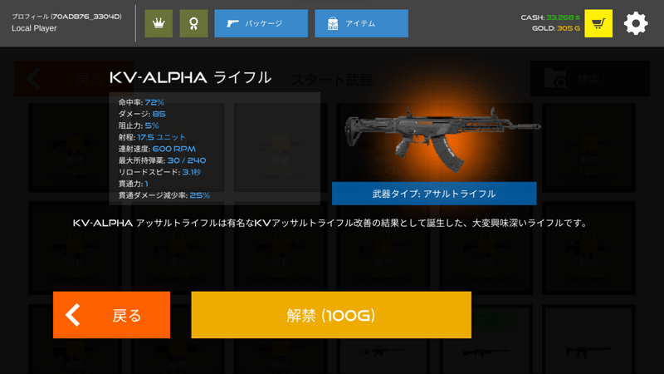Click the CASH balance amount
The width and height of the screenshot is (664, 374).
point(563,17)
